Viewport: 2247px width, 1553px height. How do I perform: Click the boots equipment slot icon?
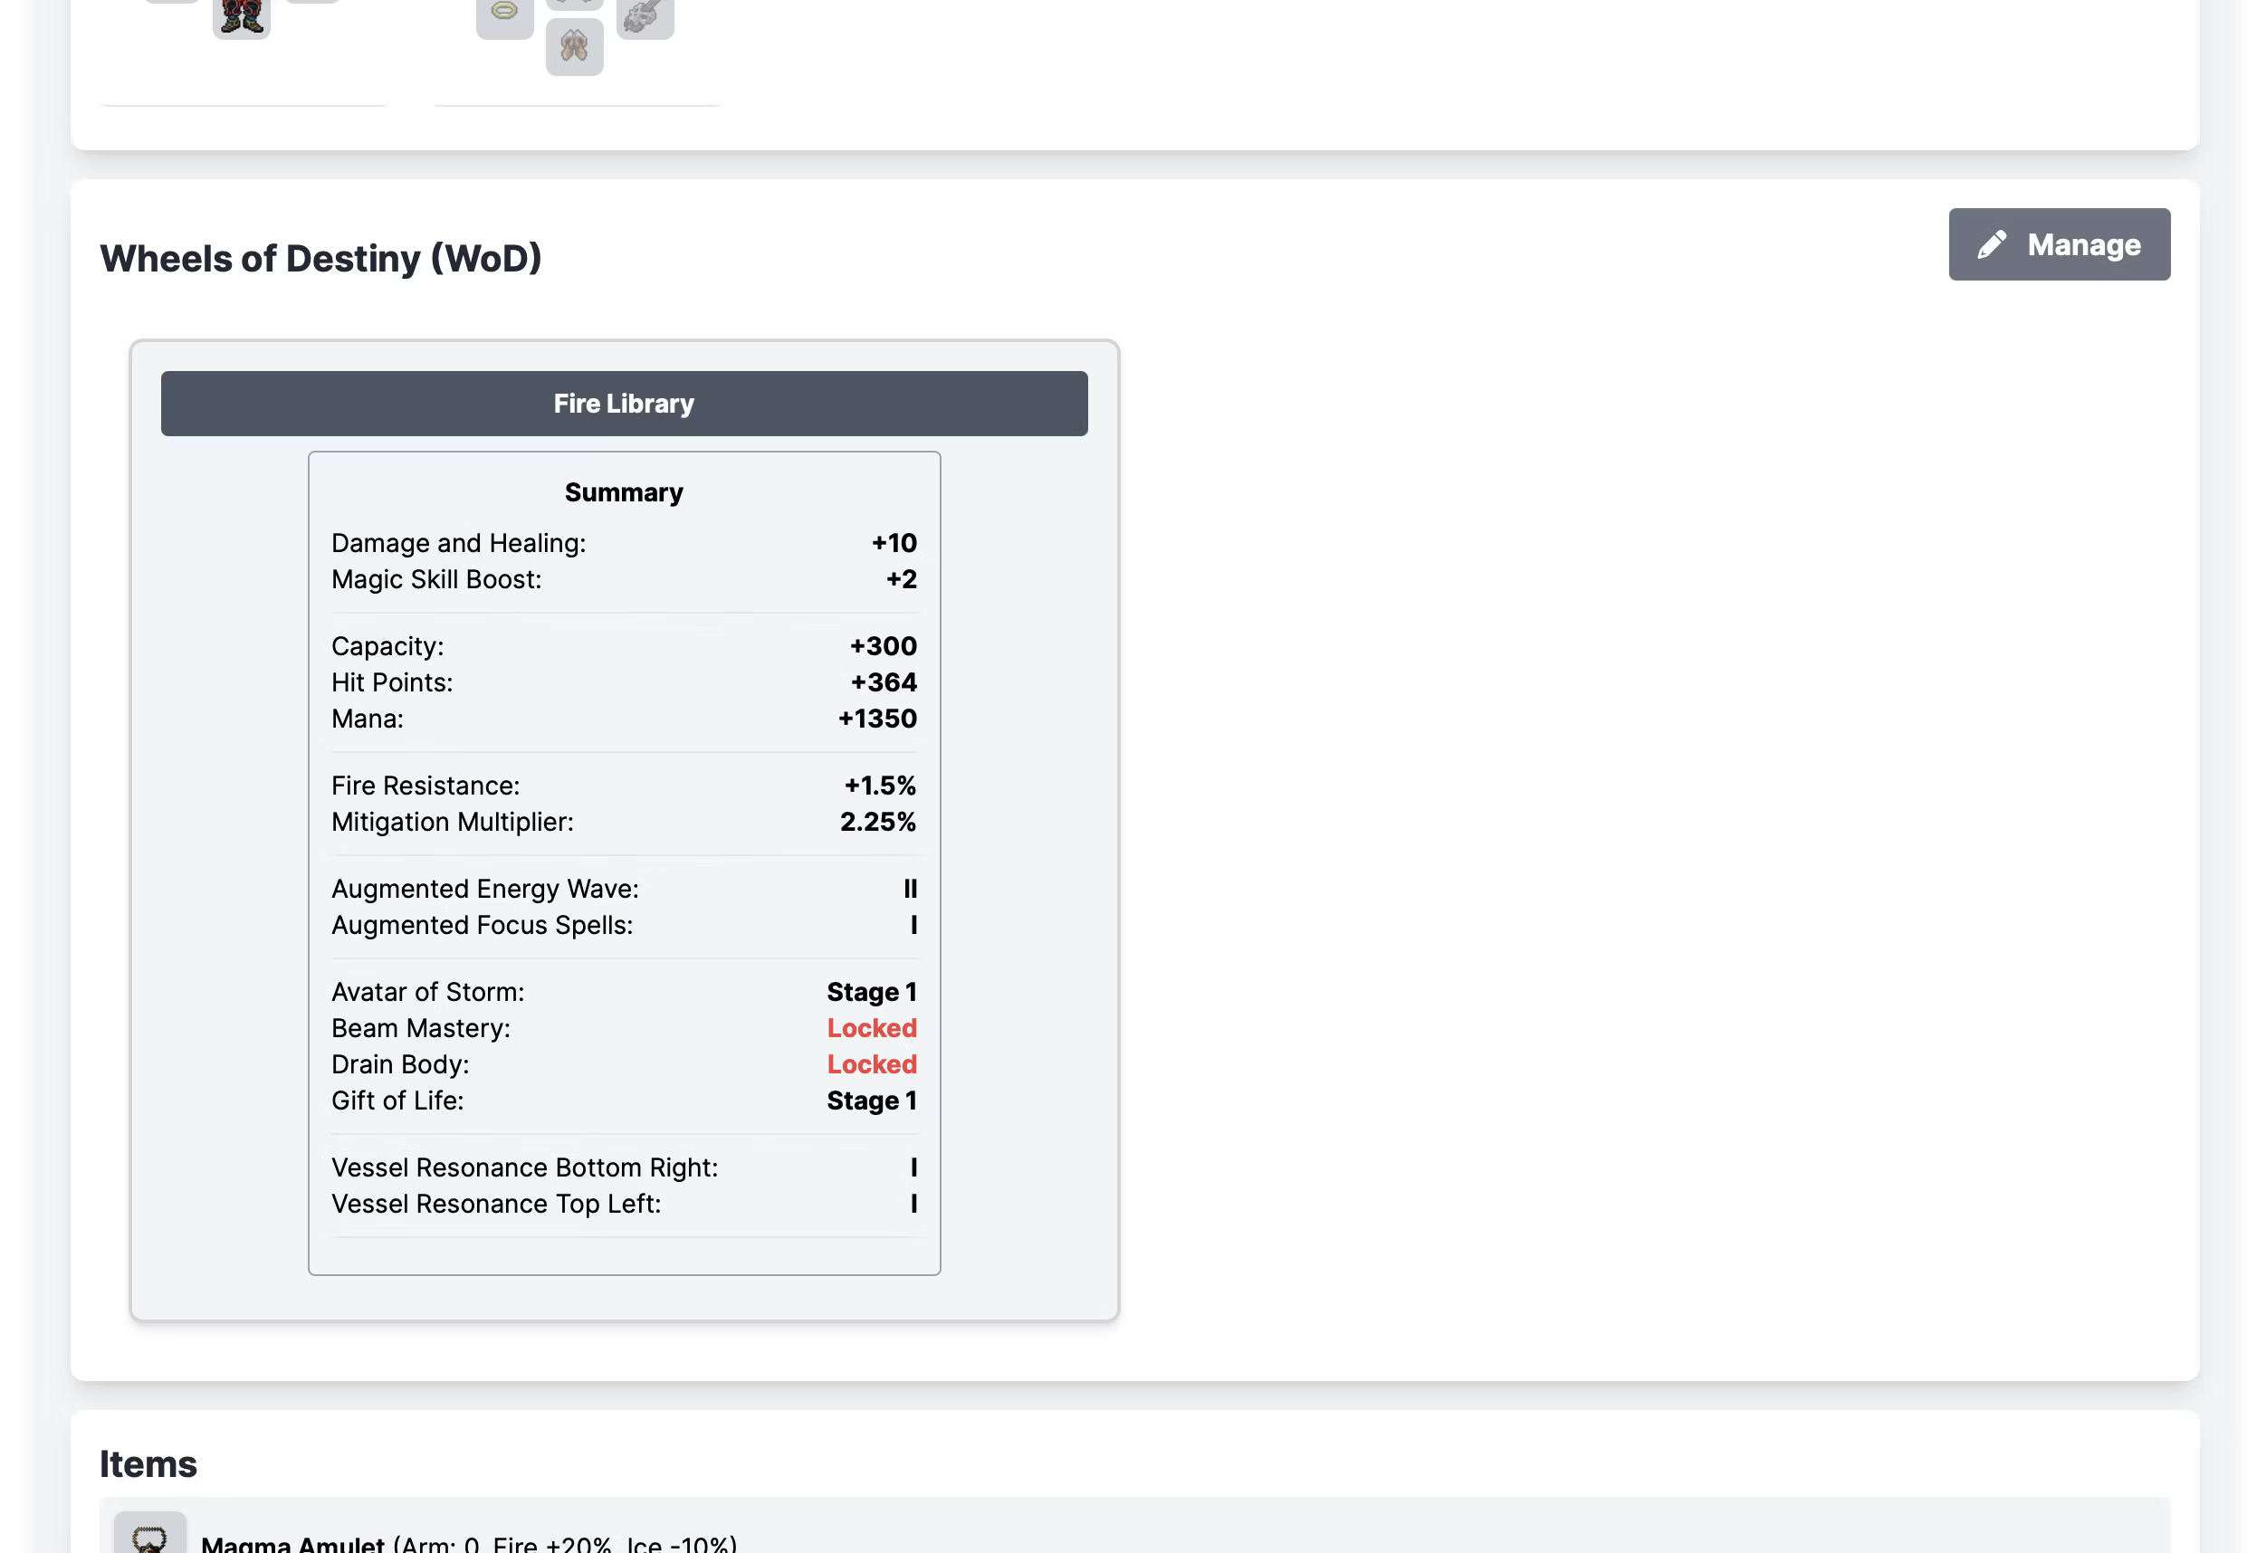point(574,47)
